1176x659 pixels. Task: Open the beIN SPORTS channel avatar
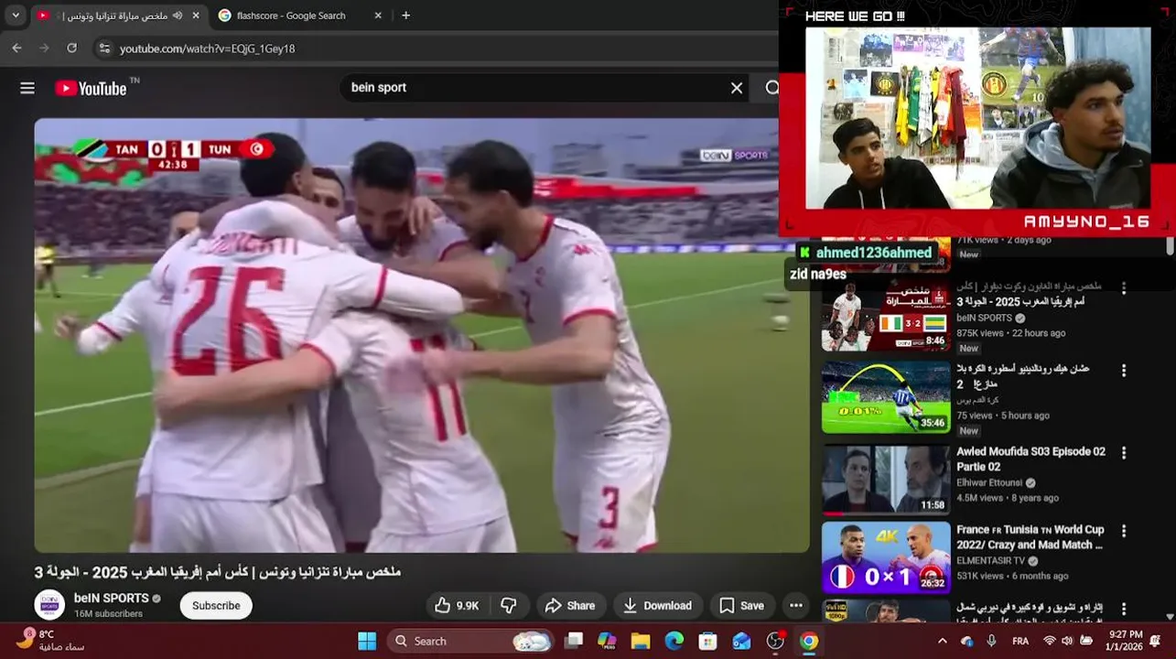(x=49, y=605)
